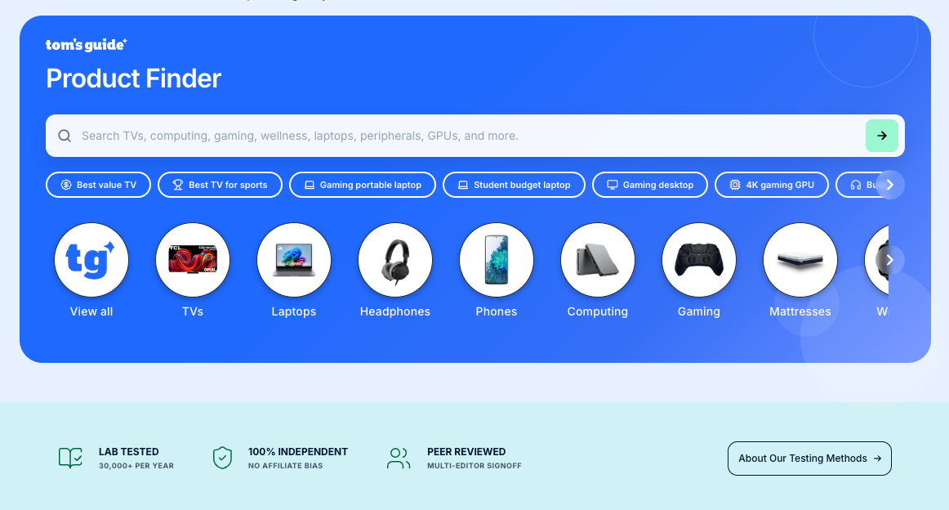Select the Best value TV chip
The height and width of the screenshot is (510, 949).
coord(98,185)
